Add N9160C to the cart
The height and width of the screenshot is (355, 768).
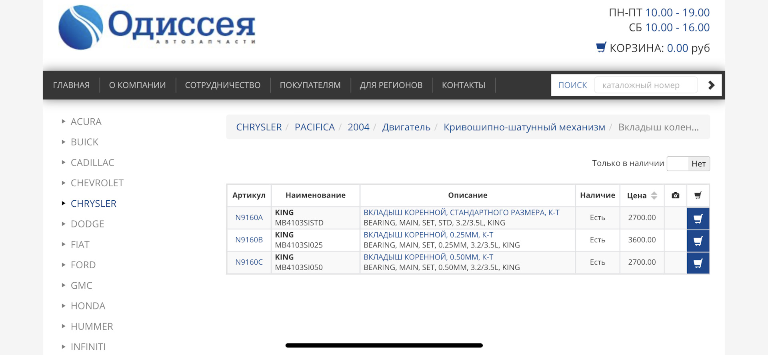698,263
